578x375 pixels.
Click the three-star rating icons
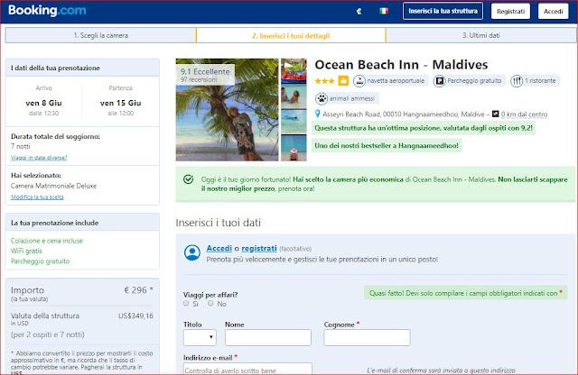coord(325,80)
